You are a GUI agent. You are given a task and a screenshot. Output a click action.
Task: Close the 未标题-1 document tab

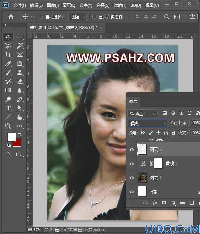101,28
